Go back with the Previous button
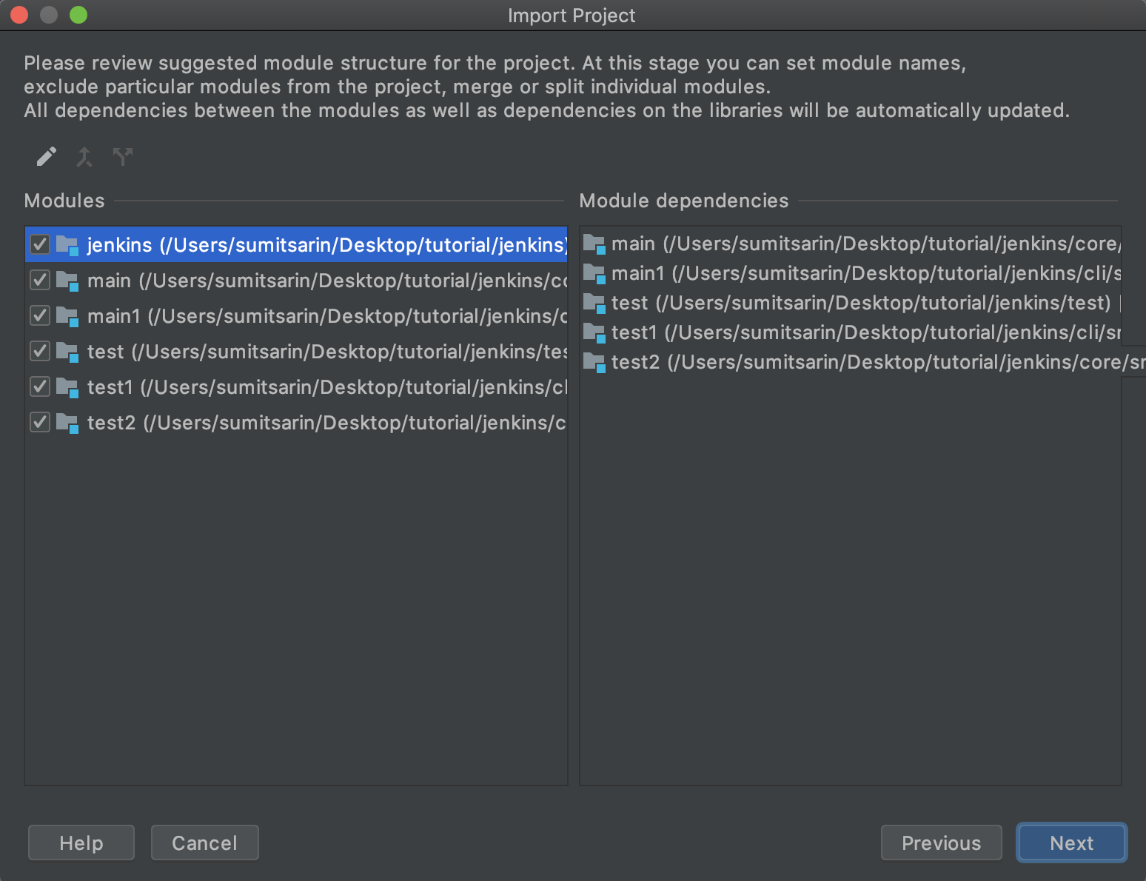Image resolution: width=1146 pixels, height=881 pixels. (941, 843)
